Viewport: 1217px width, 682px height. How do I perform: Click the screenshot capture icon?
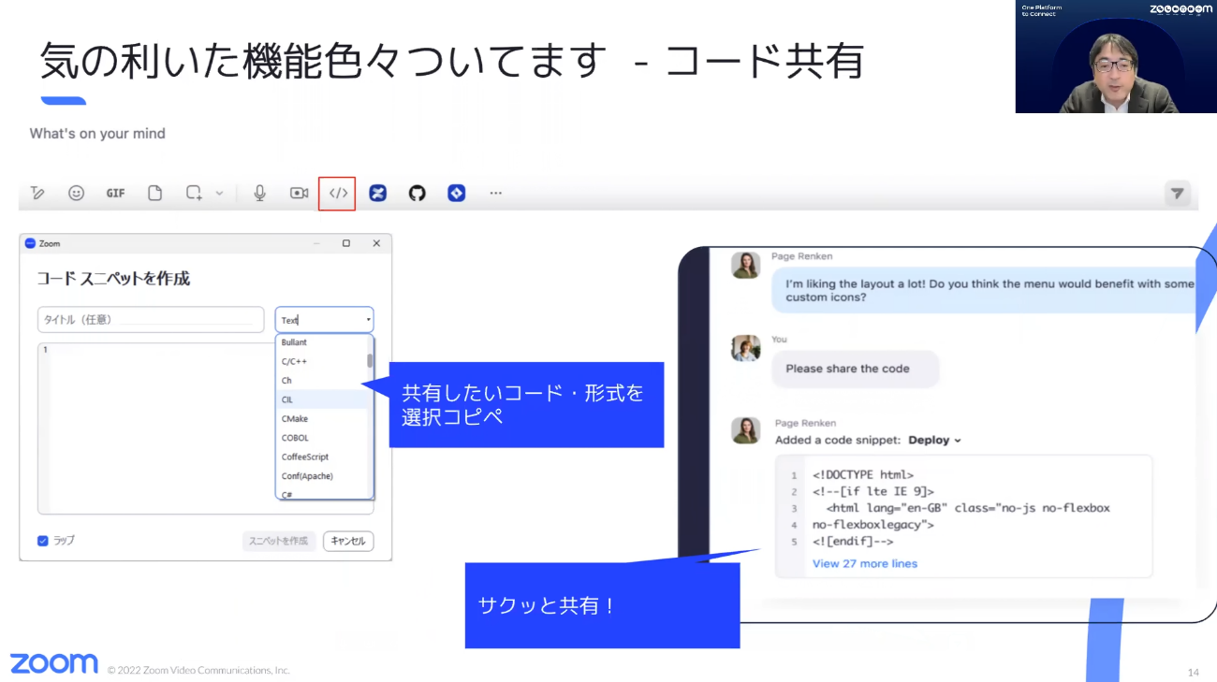[194, 193]
